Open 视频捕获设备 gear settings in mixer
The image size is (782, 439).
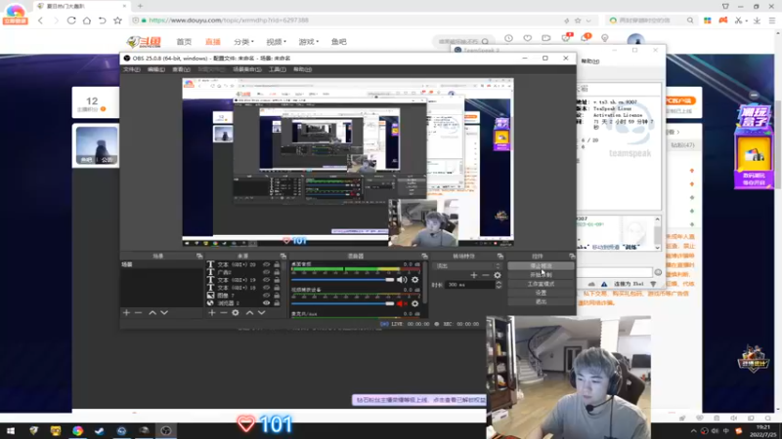[414, 303]
